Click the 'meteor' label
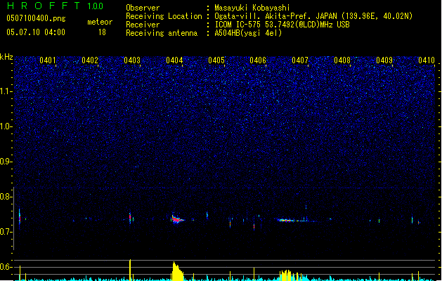The width and height of the screenshot is (442, 281). pos(100,22)
